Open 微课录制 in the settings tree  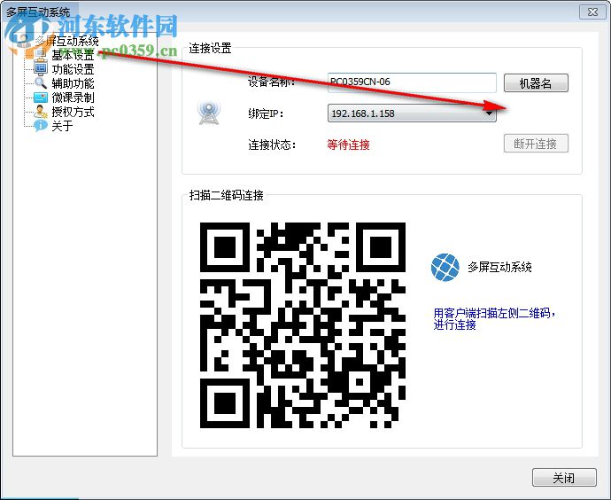pos(73,98)
